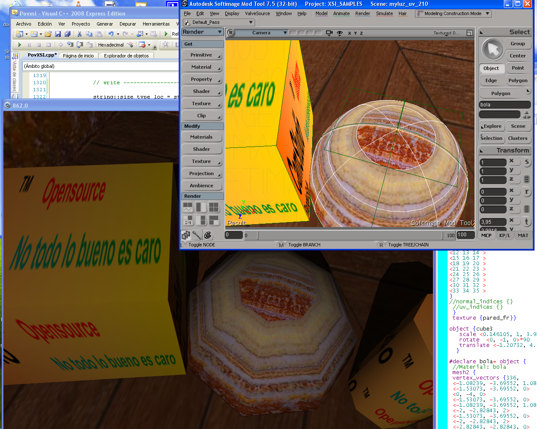Activate the scale S button in Transform panel

point(527,162)
